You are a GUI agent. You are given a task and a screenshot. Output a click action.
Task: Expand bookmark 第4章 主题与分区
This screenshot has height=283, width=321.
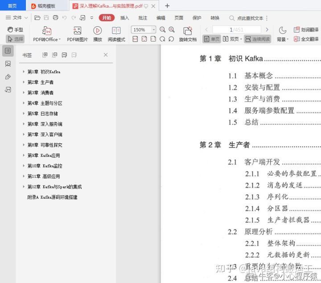pyautogui.click(x=24, y=103)
